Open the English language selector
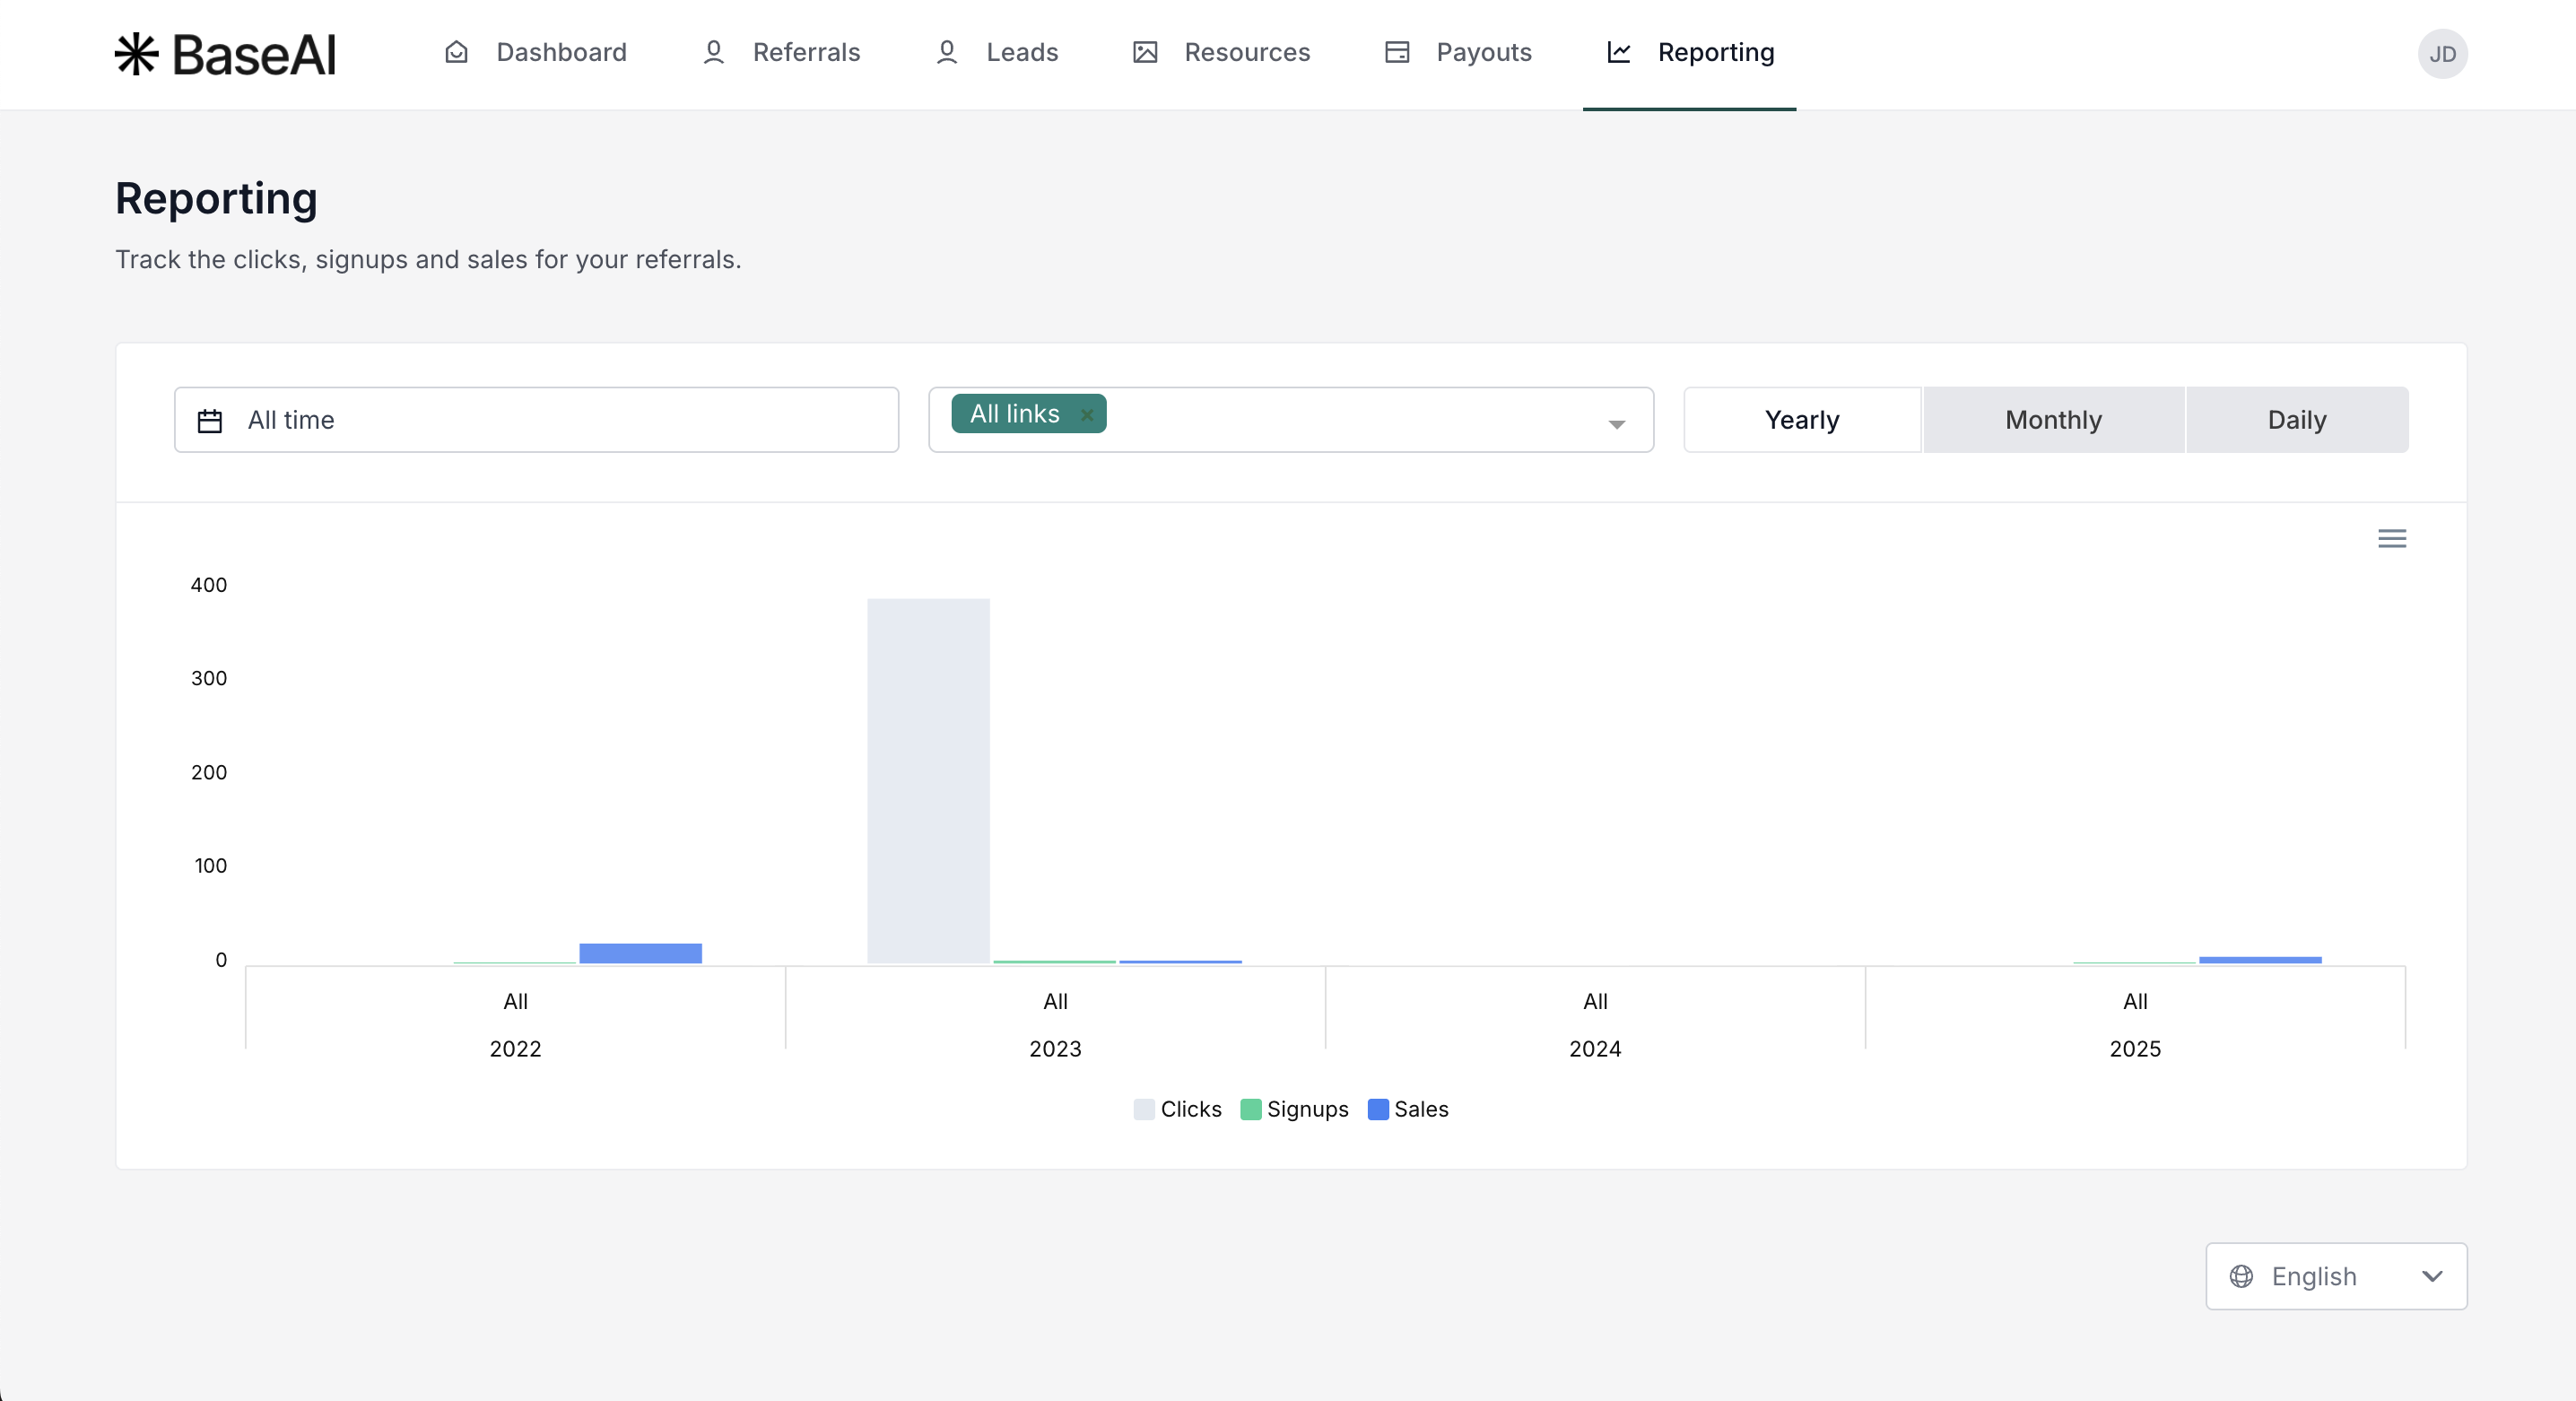 pos(2335,1276)
